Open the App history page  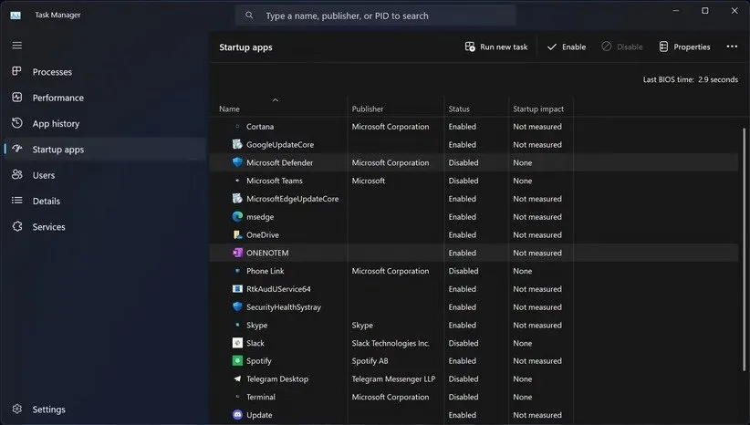tap(56, 124)
